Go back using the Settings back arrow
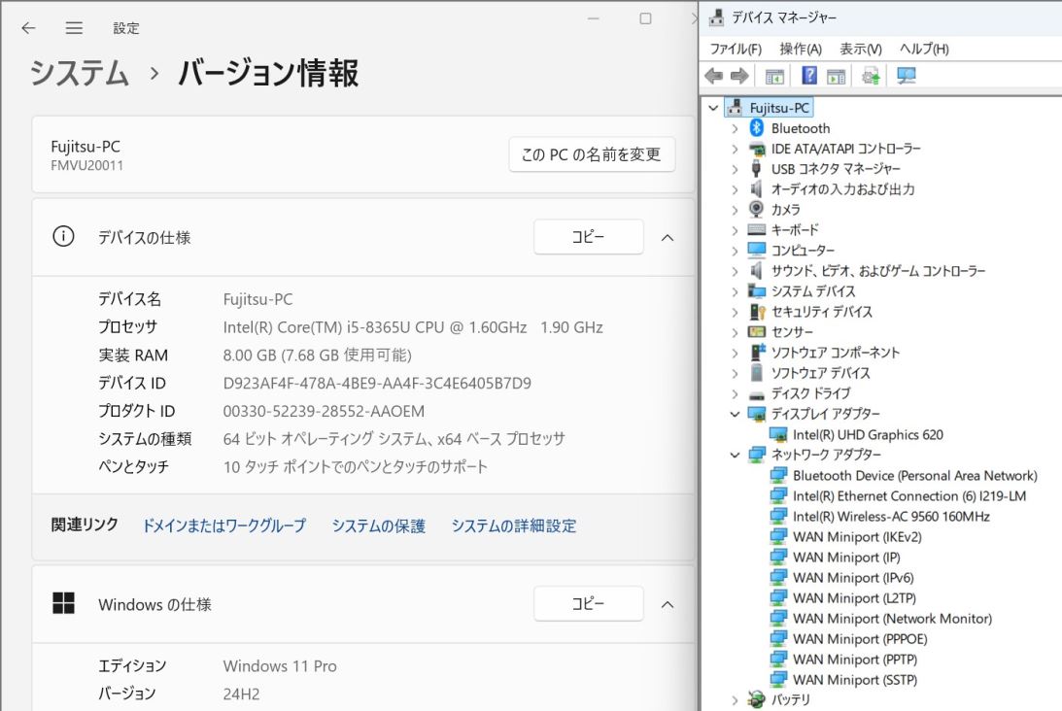 tap(28, 28)
